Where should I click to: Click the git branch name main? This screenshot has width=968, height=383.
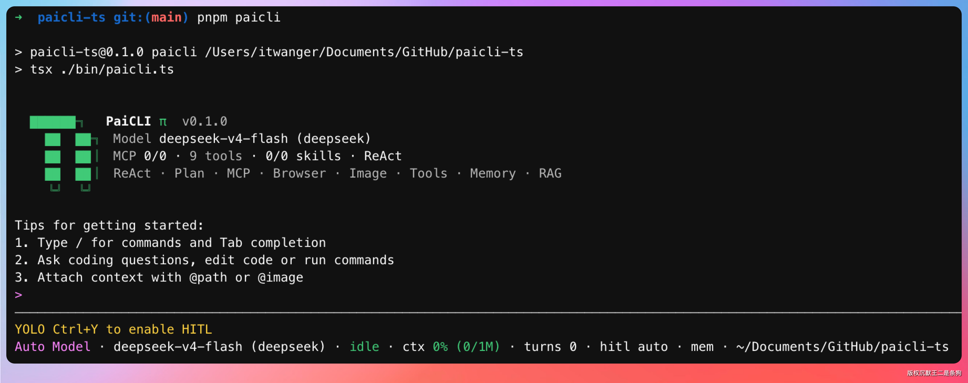coord(167,17)
